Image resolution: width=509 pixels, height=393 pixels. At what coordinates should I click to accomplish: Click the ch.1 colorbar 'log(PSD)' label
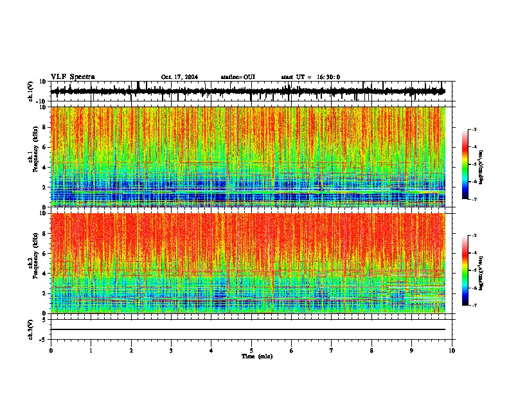click(x=481, y=167)
